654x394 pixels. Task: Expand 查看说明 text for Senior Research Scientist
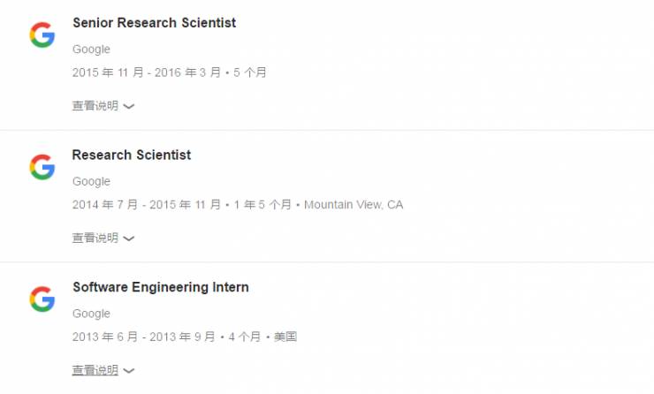coord(95,106)
